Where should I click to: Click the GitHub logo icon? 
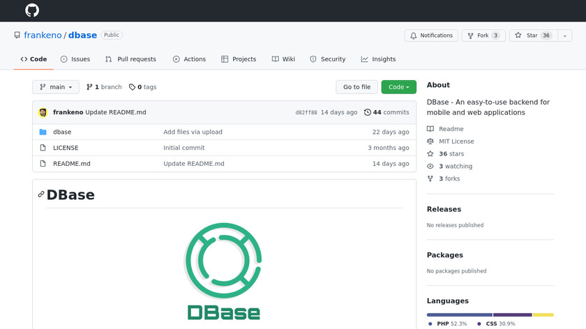[32, 10]
